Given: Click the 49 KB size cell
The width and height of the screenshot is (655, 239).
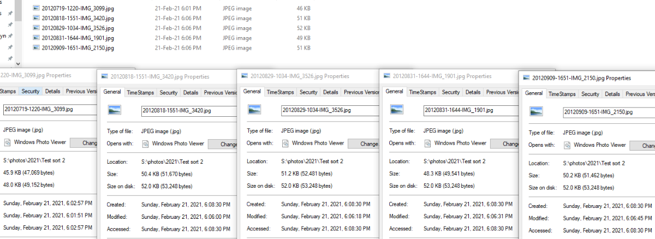Looking at the screenshot, I should (303, 38).
